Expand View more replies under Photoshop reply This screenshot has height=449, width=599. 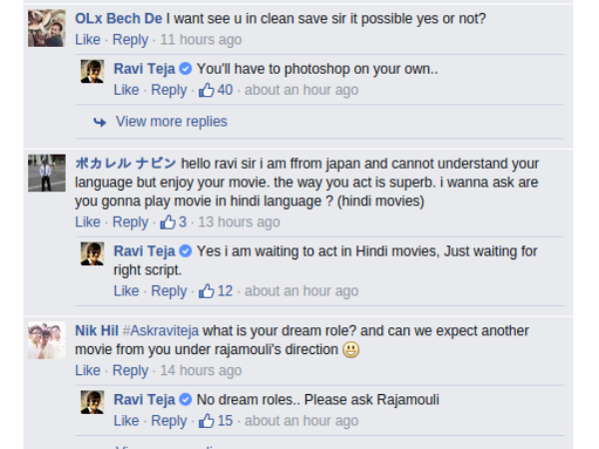tap(171, 122)
